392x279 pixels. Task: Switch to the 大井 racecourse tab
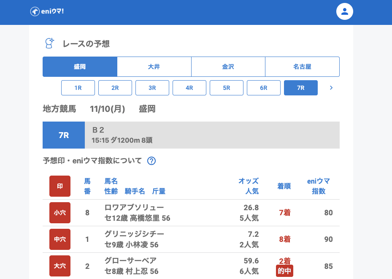(x=154, y=67)
